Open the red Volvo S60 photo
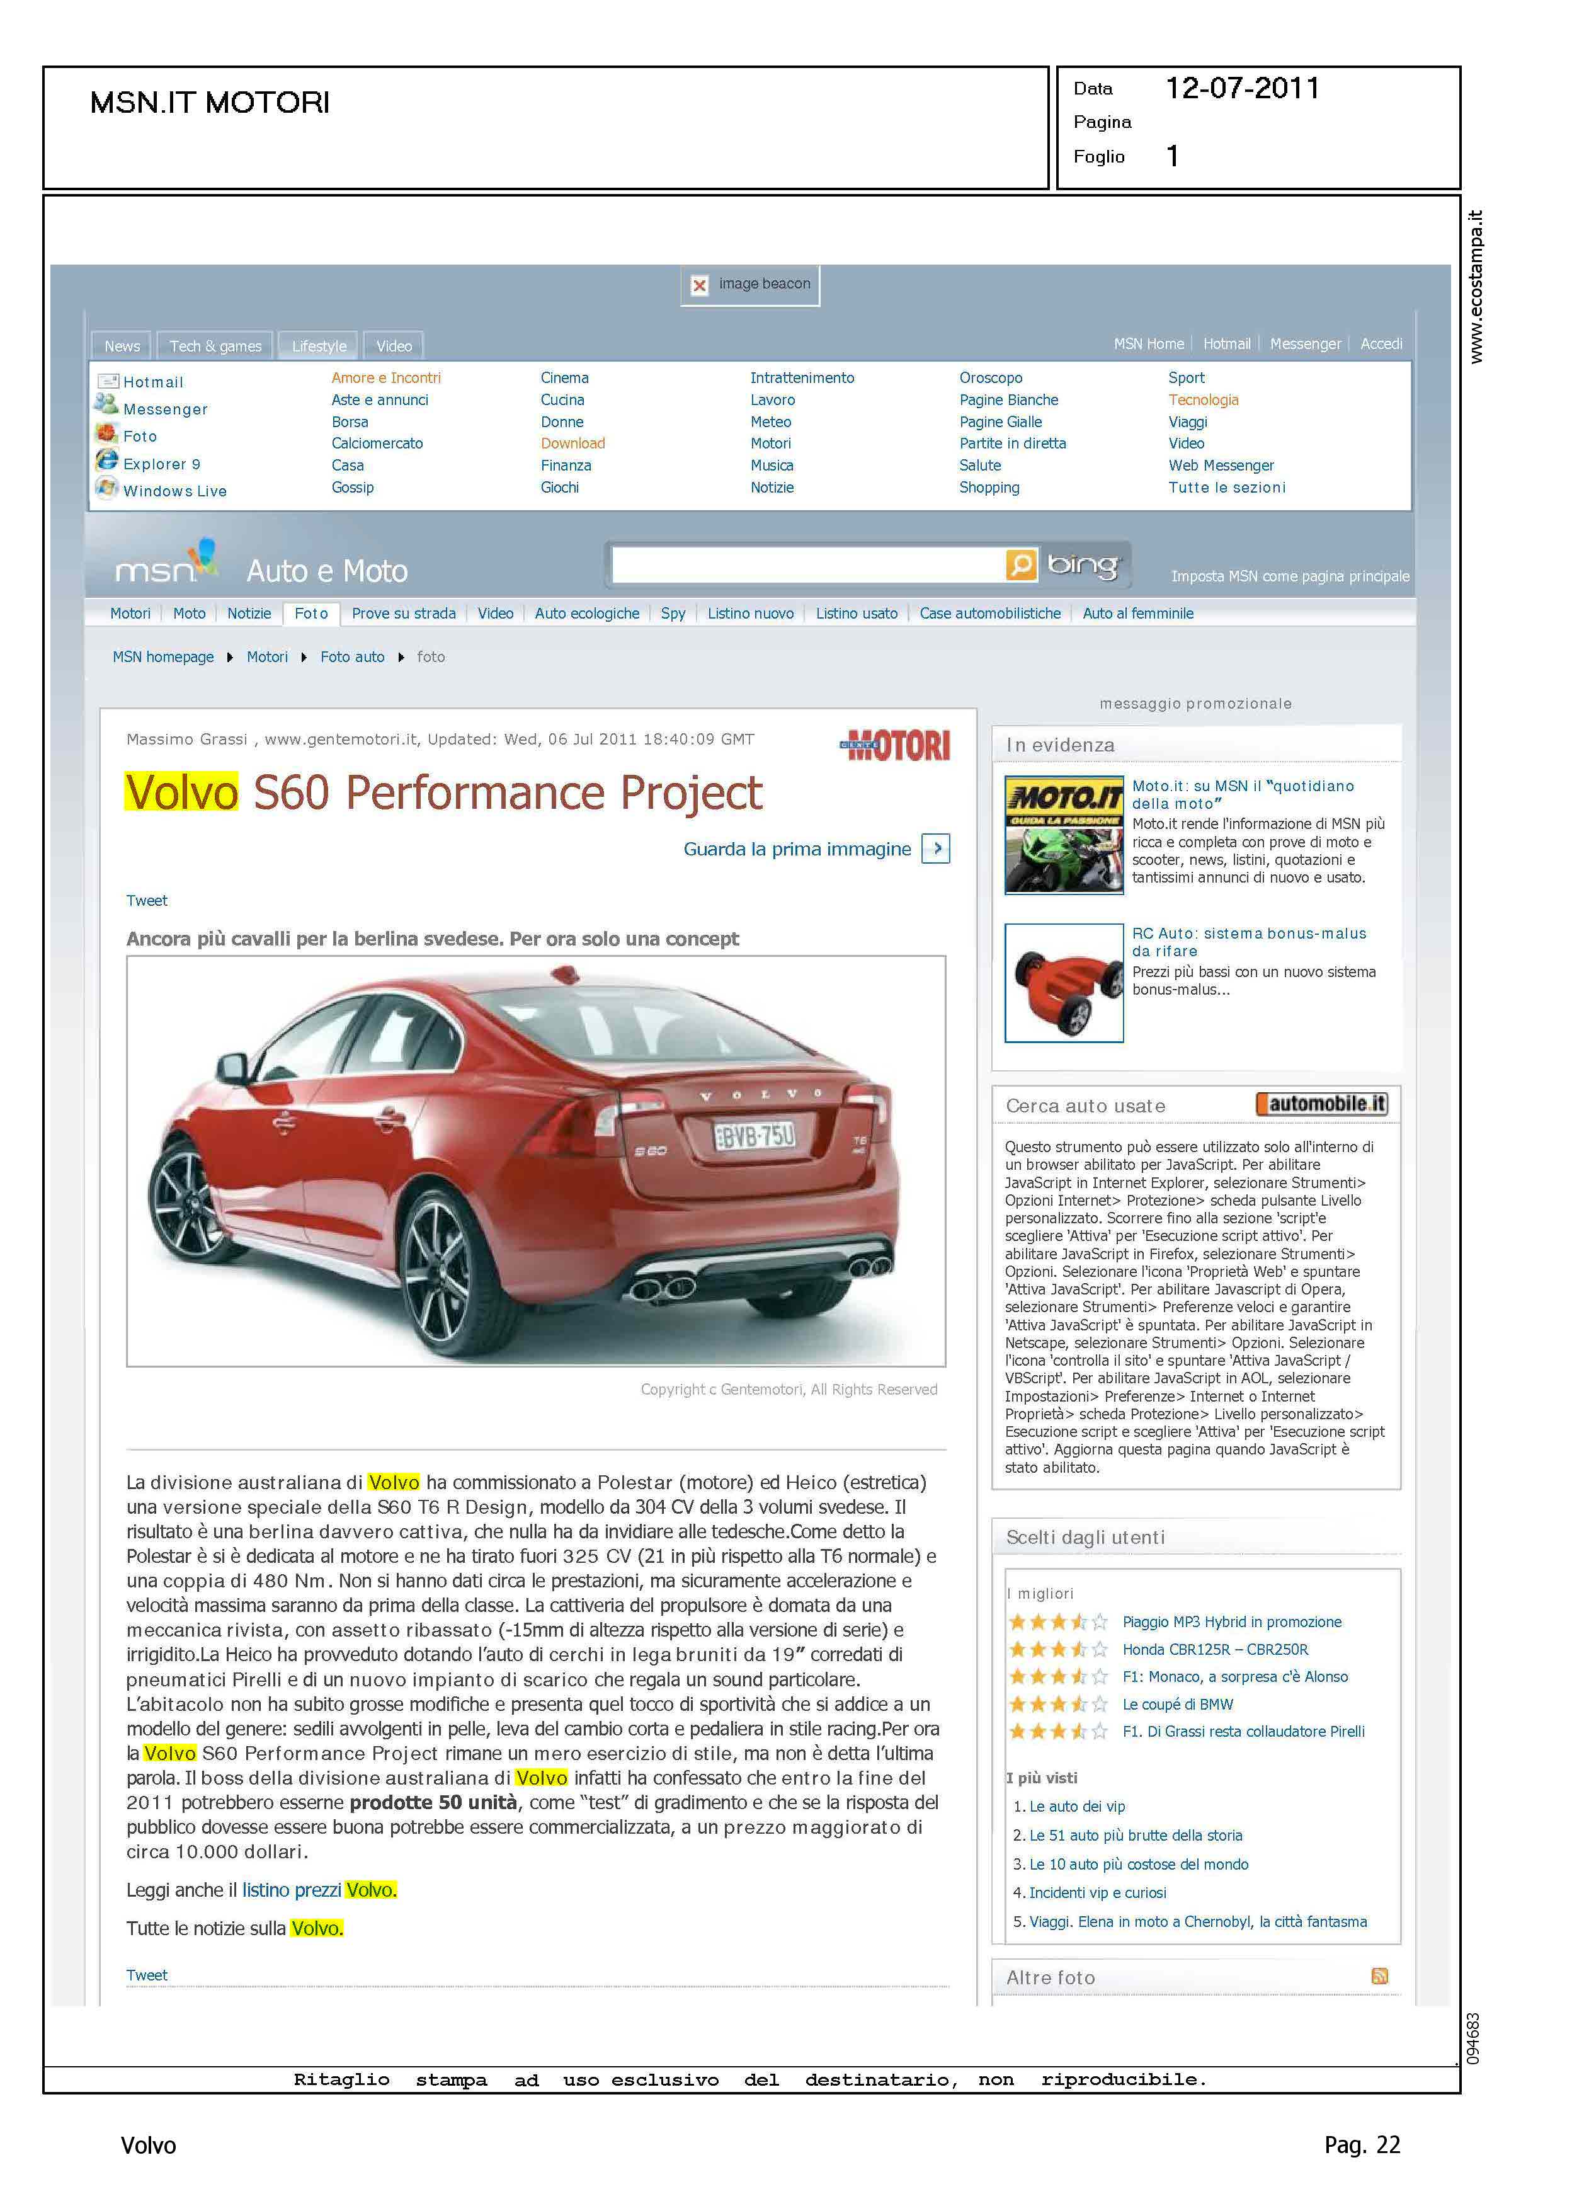Image resolution: width=1572 pixels, height=2206 pixels. click(x=535, y=1160)
